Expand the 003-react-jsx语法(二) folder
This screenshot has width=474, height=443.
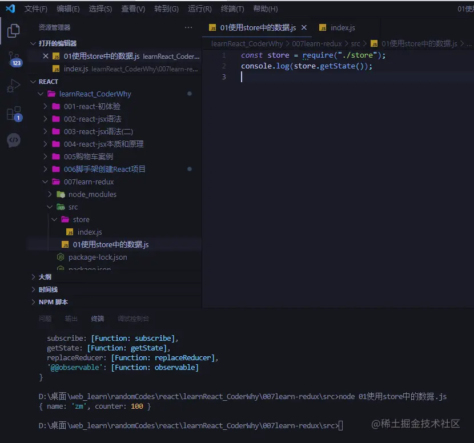coord(45,131)
